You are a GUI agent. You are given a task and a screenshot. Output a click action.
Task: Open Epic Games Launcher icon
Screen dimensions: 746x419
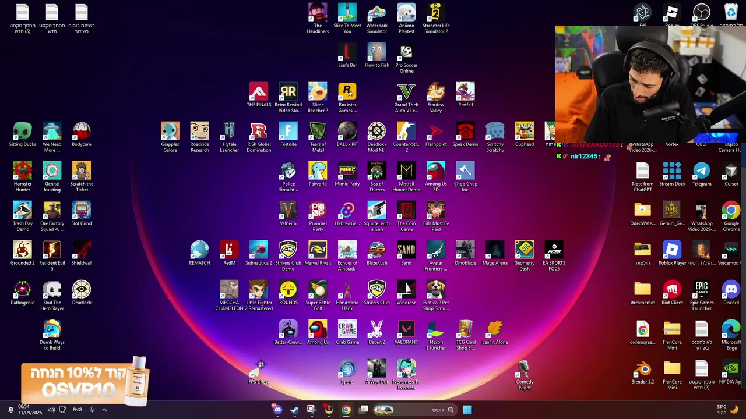[702, 296]
